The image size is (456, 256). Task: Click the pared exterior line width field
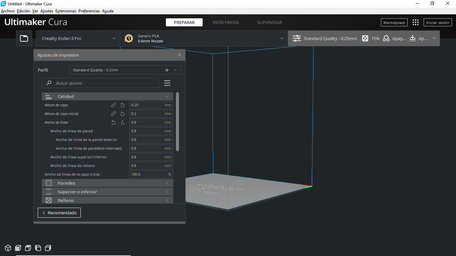151,140
